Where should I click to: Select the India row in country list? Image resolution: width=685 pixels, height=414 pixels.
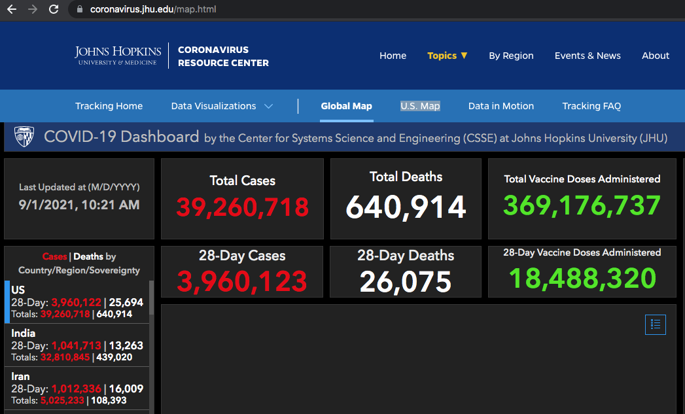77,345
